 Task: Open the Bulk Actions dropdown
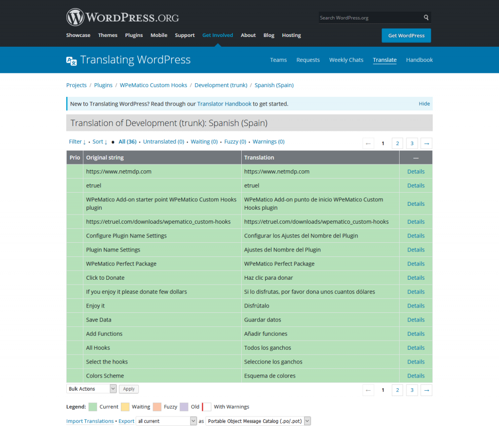(x=91, y=389)
